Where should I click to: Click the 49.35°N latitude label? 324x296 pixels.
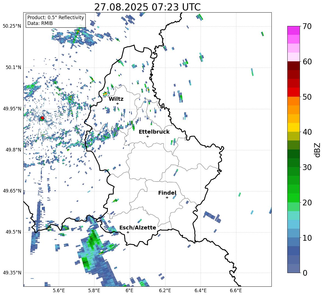tap(12, 273)
